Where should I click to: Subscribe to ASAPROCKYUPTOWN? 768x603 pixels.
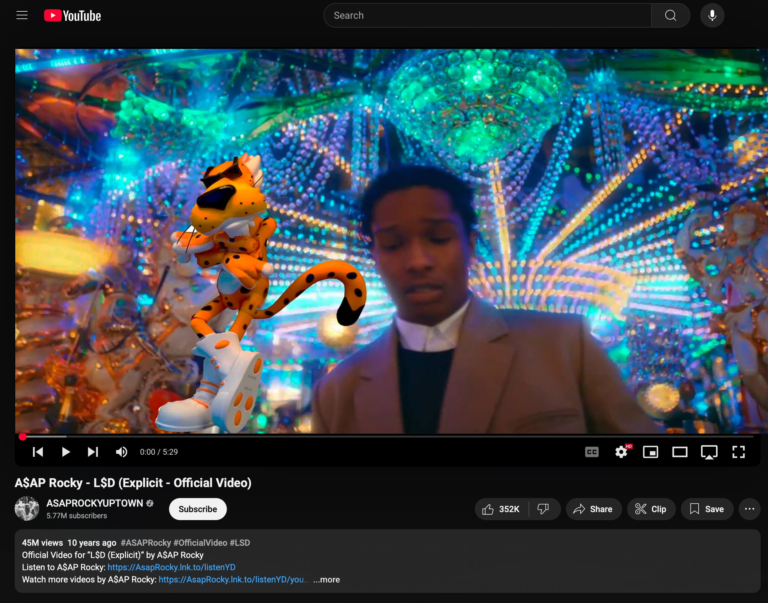point(198,509)
